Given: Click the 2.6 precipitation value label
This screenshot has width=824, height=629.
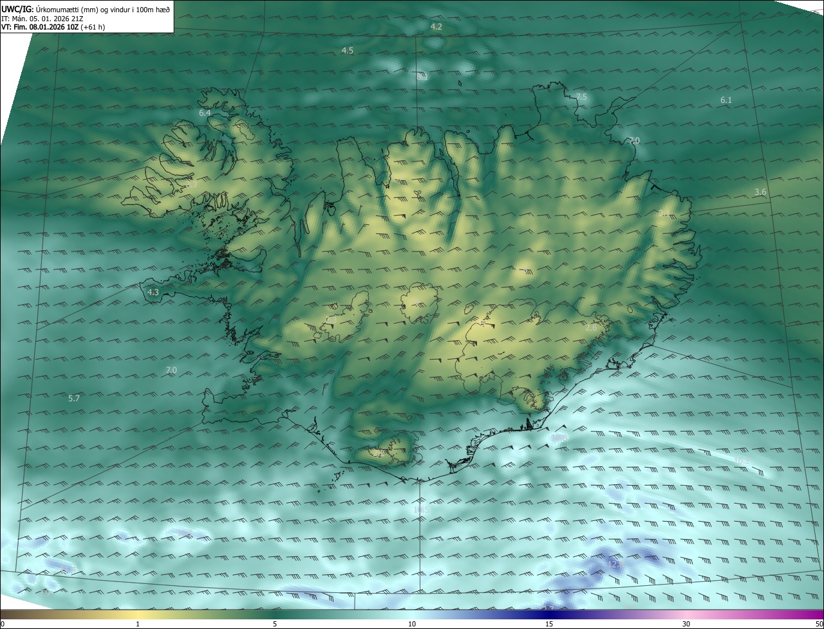Looking at the screenshot, I should (592, 328).
